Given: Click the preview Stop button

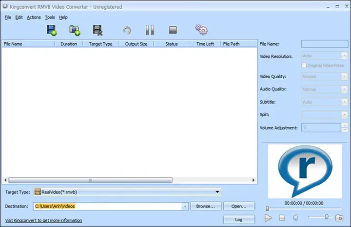Looking at the screenshot, I should coord(282,218).
